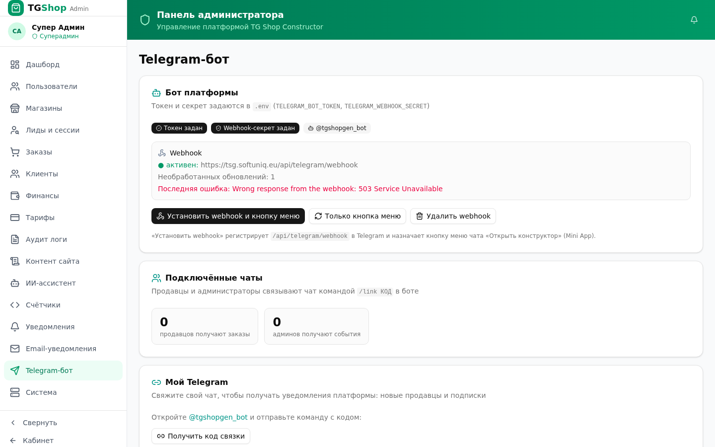715x447 pixels.
Task: Click the Суперадмин role label
Action: [56, 36]
